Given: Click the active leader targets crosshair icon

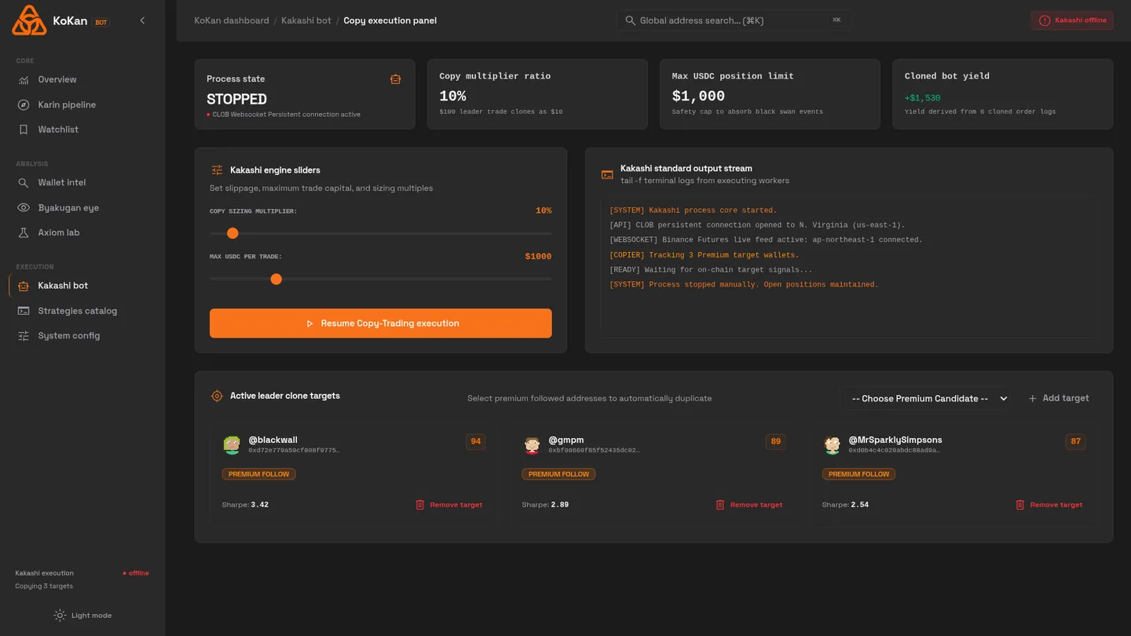Looking at the screenshot, I should 217,396.
